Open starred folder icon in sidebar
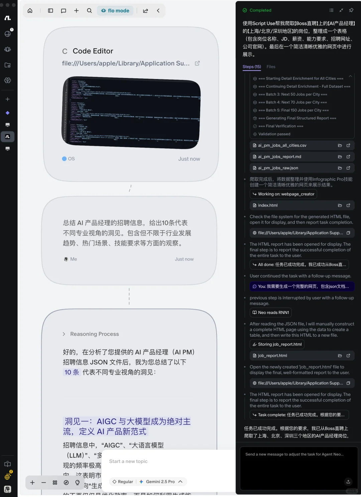 pos(8,65)
